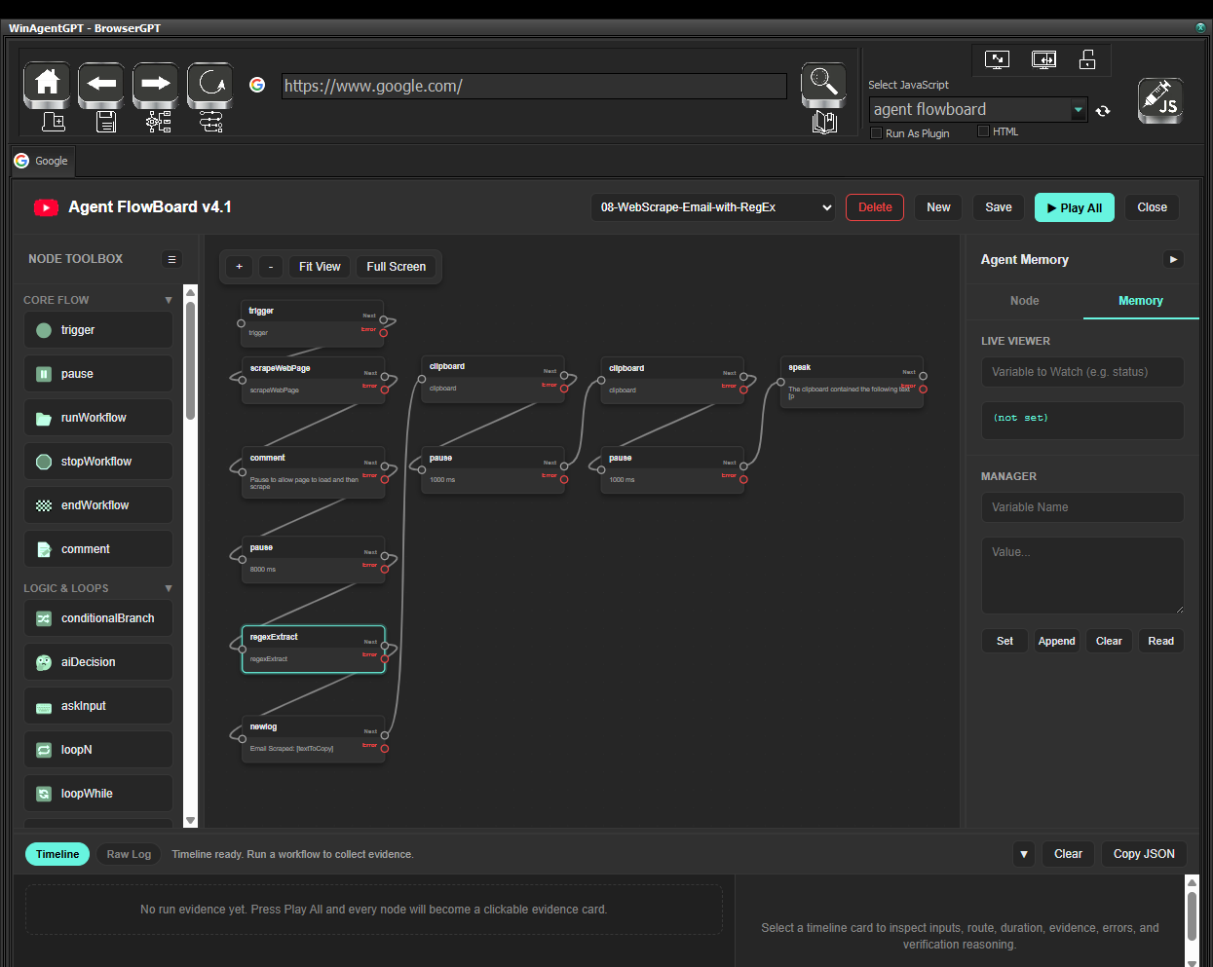Select the regexExtract node on canvas

pyautogui.click(x=313, y=649)
